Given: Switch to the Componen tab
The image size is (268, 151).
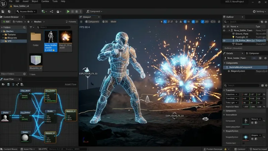Looking at the screenshot, I should coord(253,53).
